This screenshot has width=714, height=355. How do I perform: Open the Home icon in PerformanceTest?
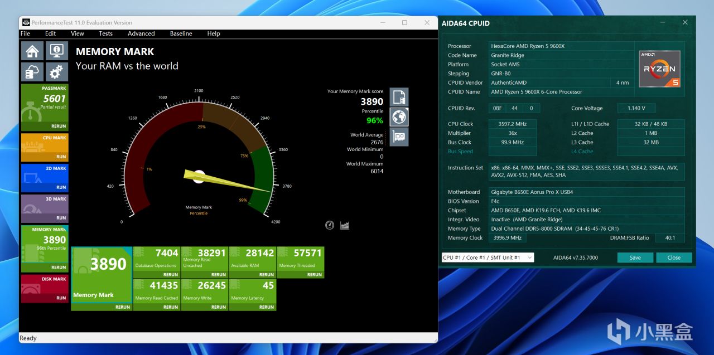(x=33, y=51)
